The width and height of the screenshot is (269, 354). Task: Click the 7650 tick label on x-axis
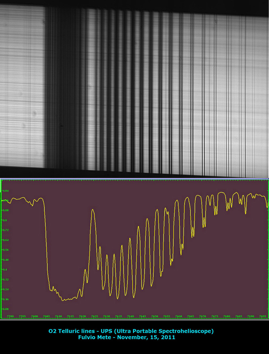tap(154, 316)
